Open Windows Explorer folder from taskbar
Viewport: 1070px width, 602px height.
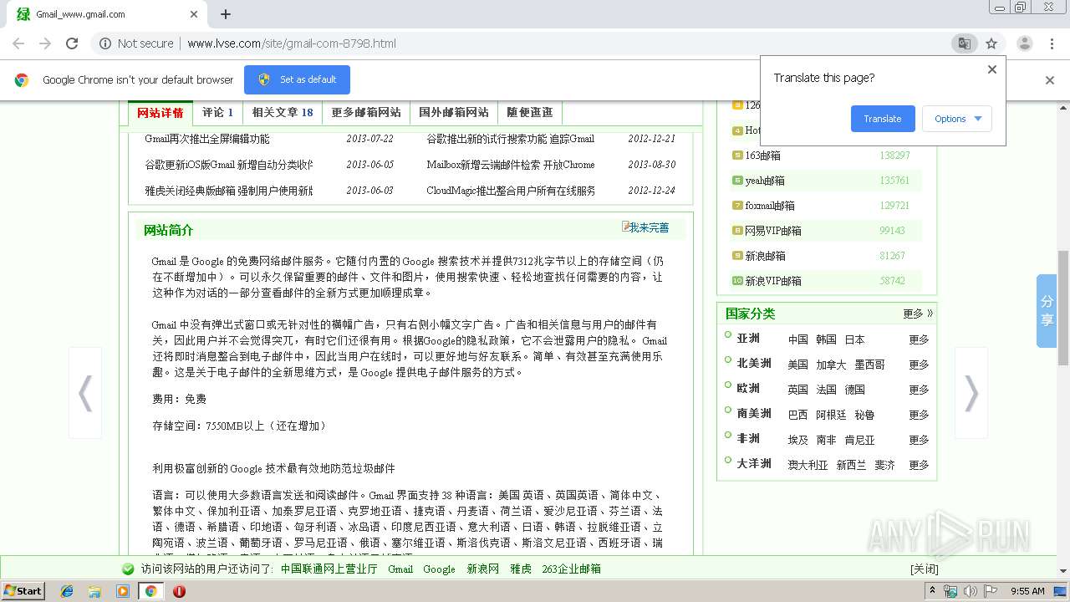pos(94,591)
